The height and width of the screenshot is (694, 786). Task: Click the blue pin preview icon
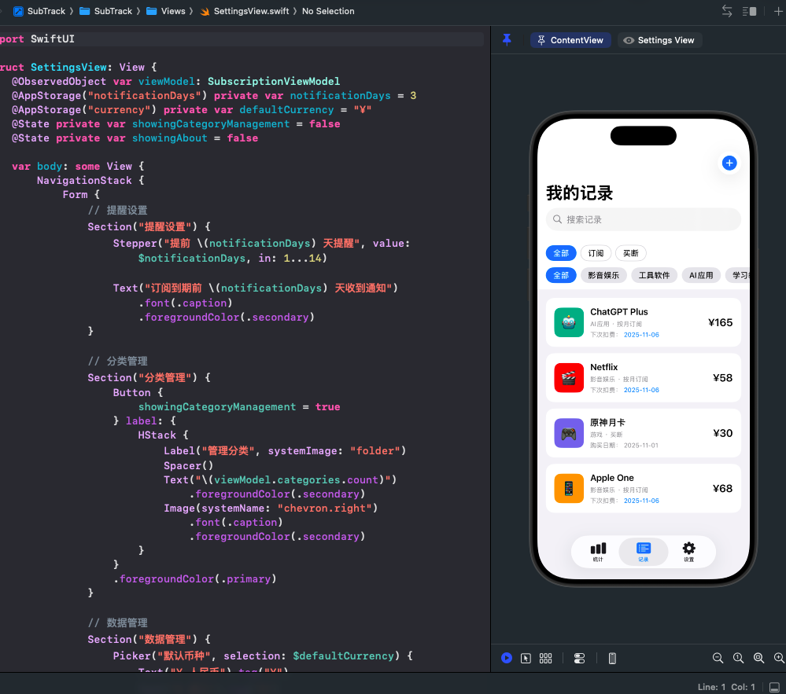click(507, 40)
